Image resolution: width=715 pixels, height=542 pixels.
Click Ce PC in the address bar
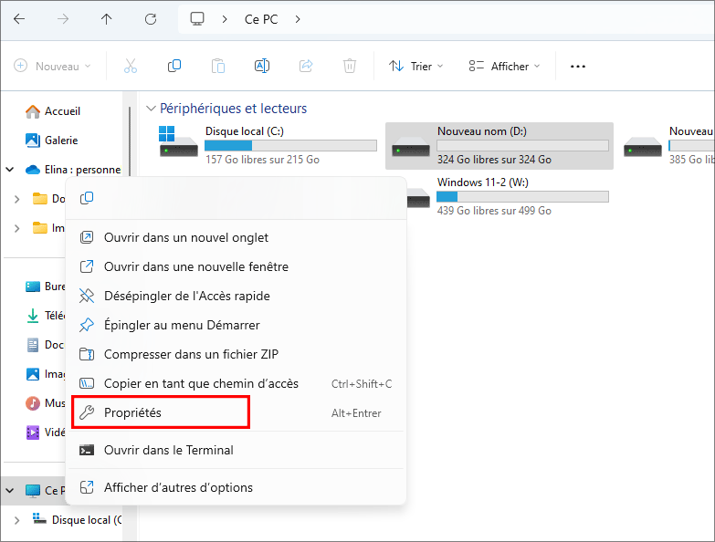coord(263,18)
